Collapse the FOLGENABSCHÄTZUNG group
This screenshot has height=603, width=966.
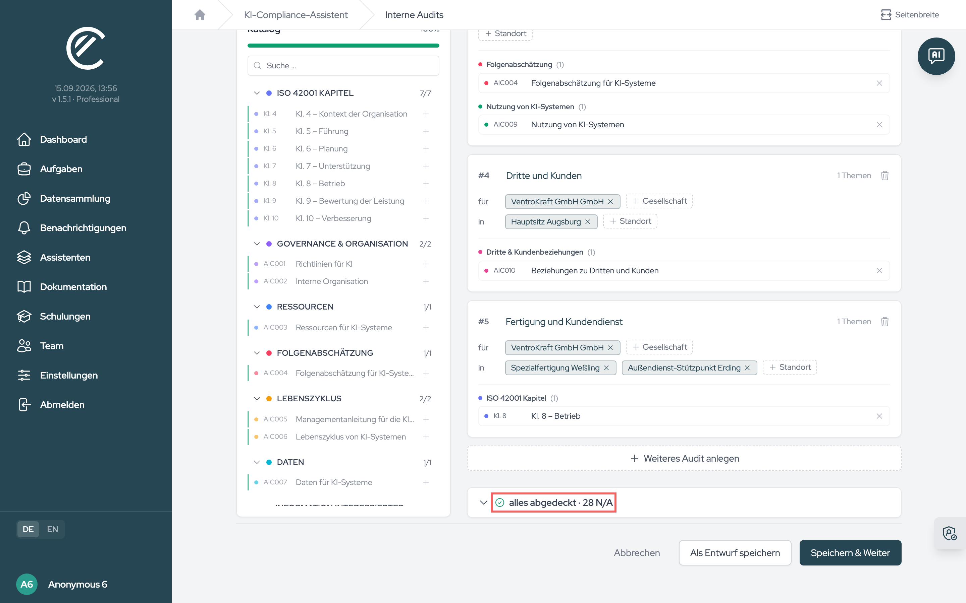click(x=257, y=353)
